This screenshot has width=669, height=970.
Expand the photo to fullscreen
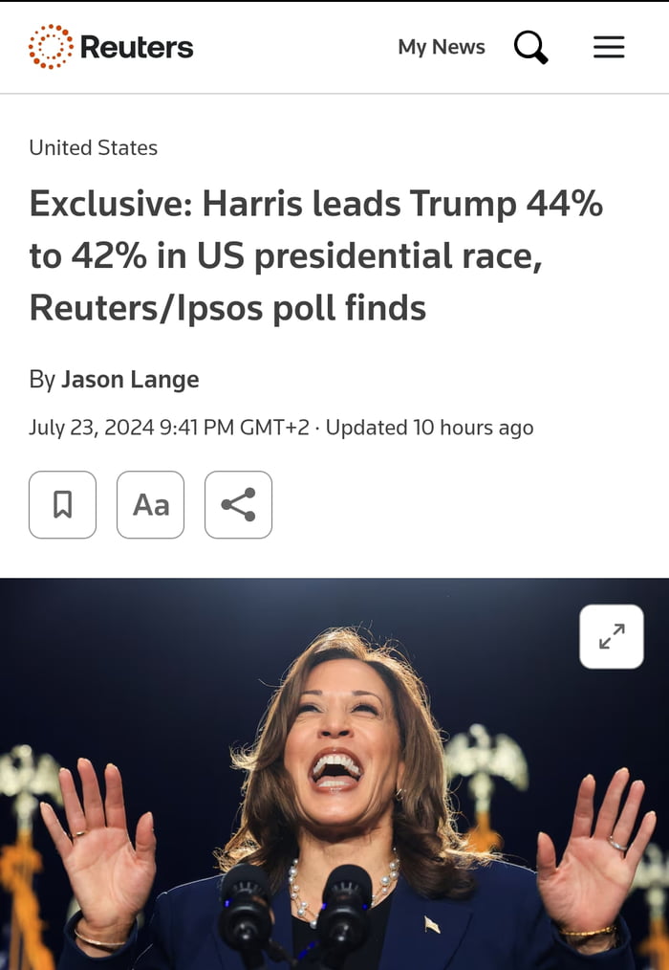coord(612,636)
